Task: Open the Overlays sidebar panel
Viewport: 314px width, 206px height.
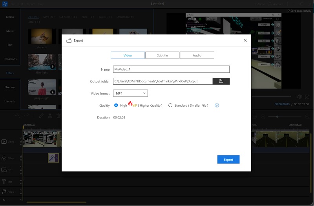Action: (10, 87)
